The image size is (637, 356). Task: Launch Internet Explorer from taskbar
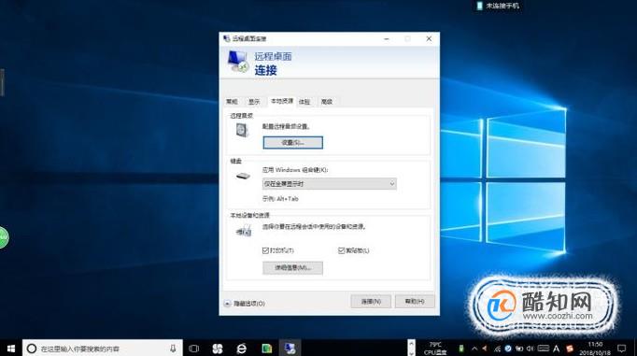(x=242, y=349)
